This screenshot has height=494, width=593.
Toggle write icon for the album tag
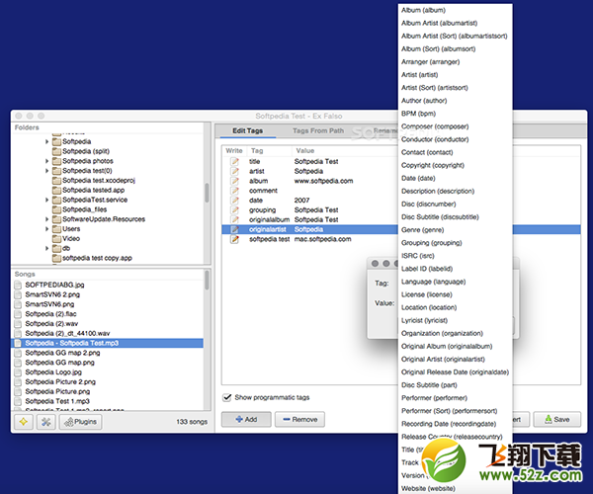pyautogui.click(x=235, y=181)
